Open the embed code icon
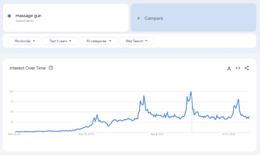Viewport: 260px width, 155px height. (x=238, y=68)
